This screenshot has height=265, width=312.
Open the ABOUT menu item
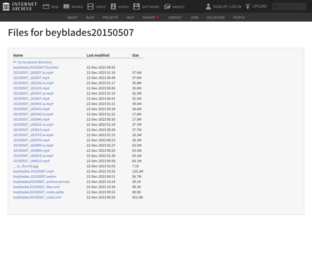click(73, 17)
